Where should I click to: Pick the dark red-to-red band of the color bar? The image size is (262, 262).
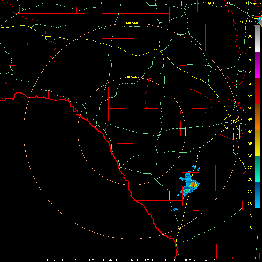pyautogui.click(x=257, y=91)
